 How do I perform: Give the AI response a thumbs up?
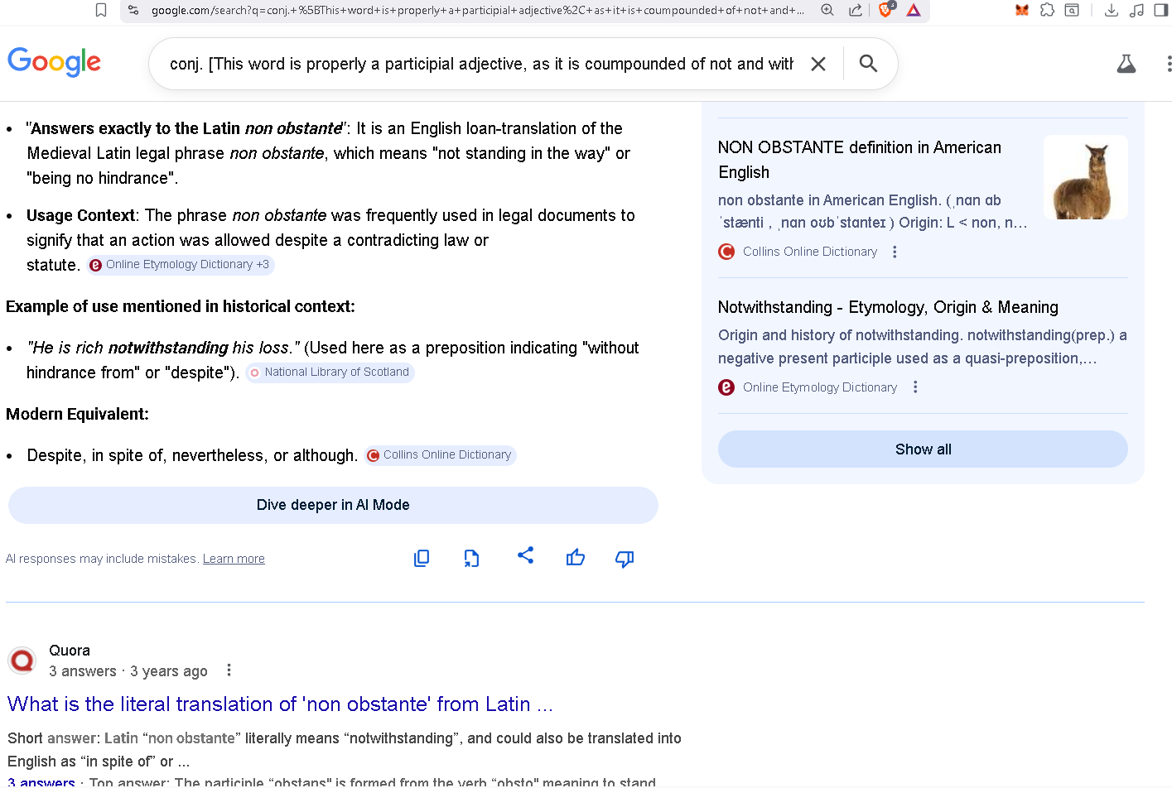click(x=576, y=559)
